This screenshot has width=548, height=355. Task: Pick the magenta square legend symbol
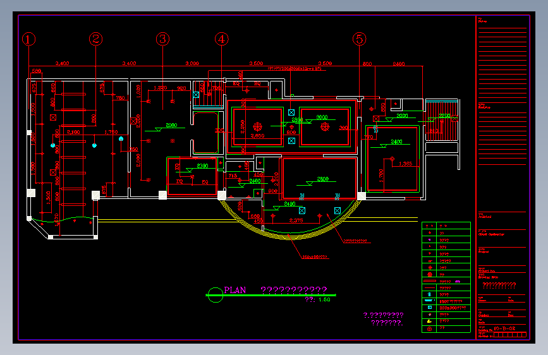click(x=430, y=240)
